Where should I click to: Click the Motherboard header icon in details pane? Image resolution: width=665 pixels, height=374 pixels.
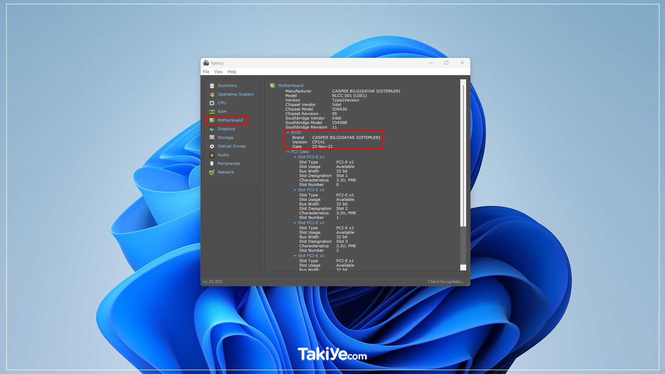[273, 86]
